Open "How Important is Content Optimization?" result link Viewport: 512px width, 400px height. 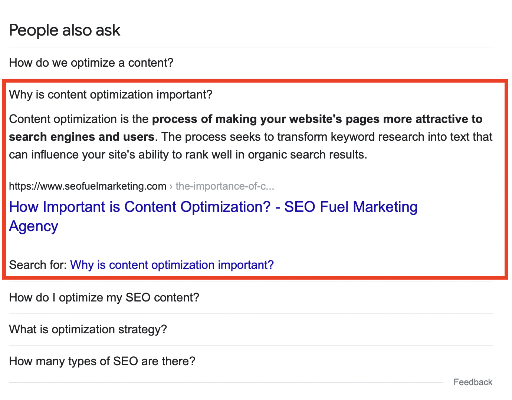tap(140, 207)
